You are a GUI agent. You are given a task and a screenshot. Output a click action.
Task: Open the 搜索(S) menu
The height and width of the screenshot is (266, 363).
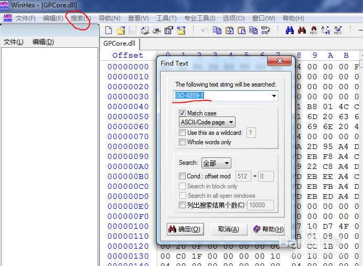coord(81,18)
